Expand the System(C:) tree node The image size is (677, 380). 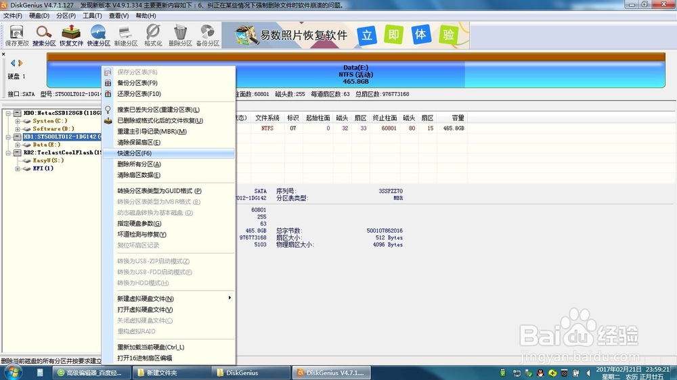[18, 121]
